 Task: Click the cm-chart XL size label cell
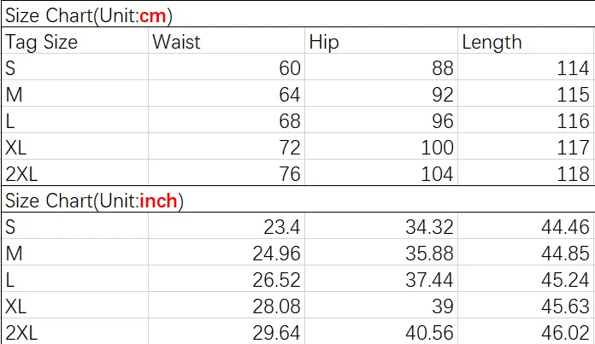74,147
